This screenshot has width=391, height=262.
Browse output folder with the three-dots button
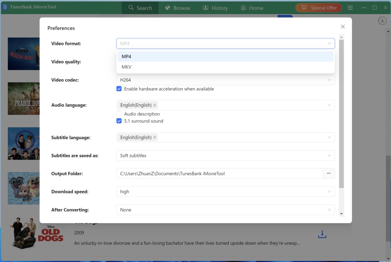click(x=328, y=174)
